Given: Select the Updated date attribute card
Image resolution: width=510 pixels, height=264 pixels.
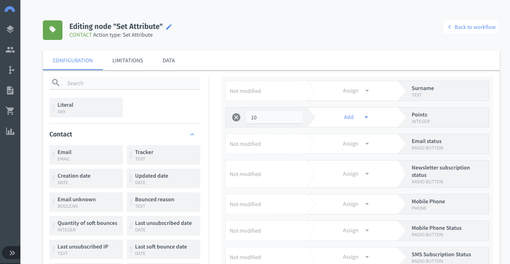Looking at the screenshot, I should tap(164, 178).
